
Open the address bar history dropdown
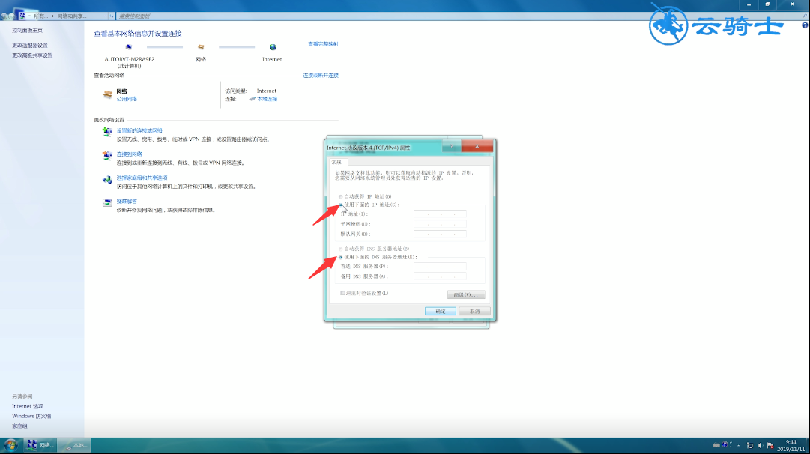[106, 16]
